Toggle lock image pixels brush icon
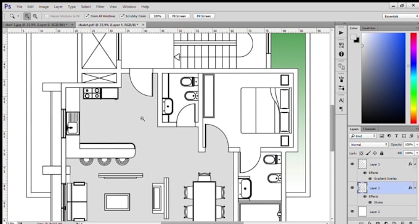419x224 pixels. coord(368,154)
